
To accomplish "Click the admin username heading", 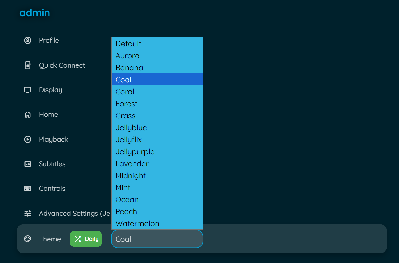I will (34, 13).
